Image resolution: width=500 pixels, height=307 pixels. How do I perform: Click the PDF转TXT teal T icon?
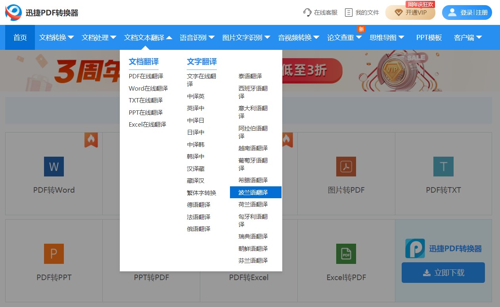[x=443, y=167]
